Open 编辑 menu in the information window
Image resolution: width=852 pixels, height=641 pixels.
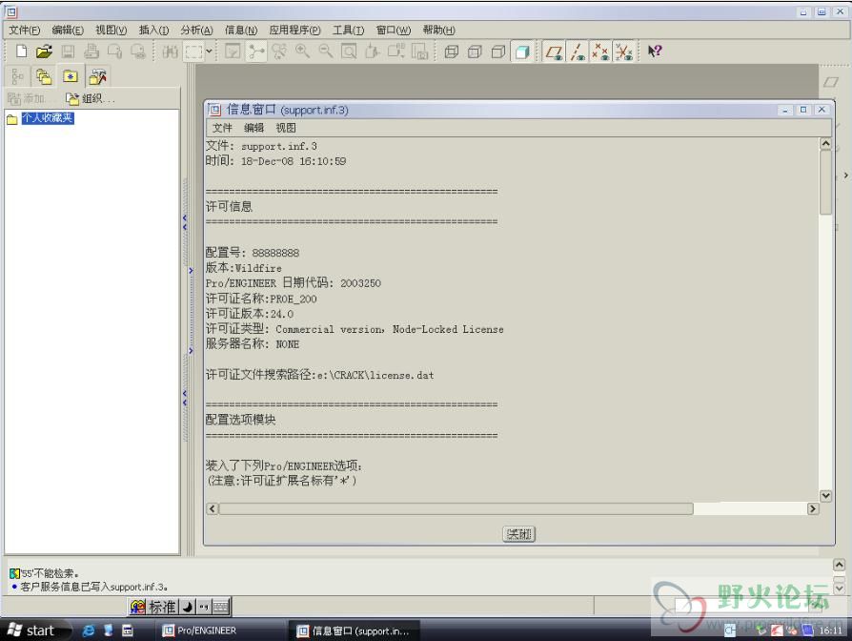(x=254, y=128)
